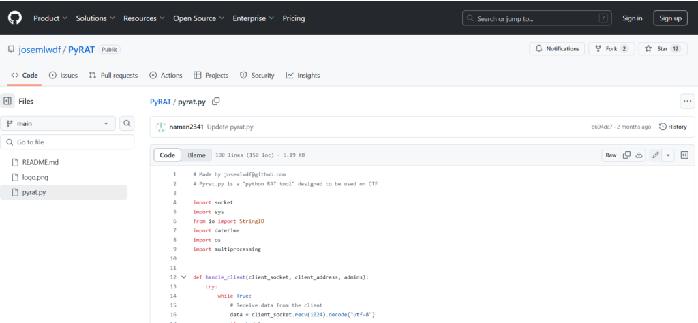
Task: Collapse the handle_client function at line 12
Action: (183, 277)
